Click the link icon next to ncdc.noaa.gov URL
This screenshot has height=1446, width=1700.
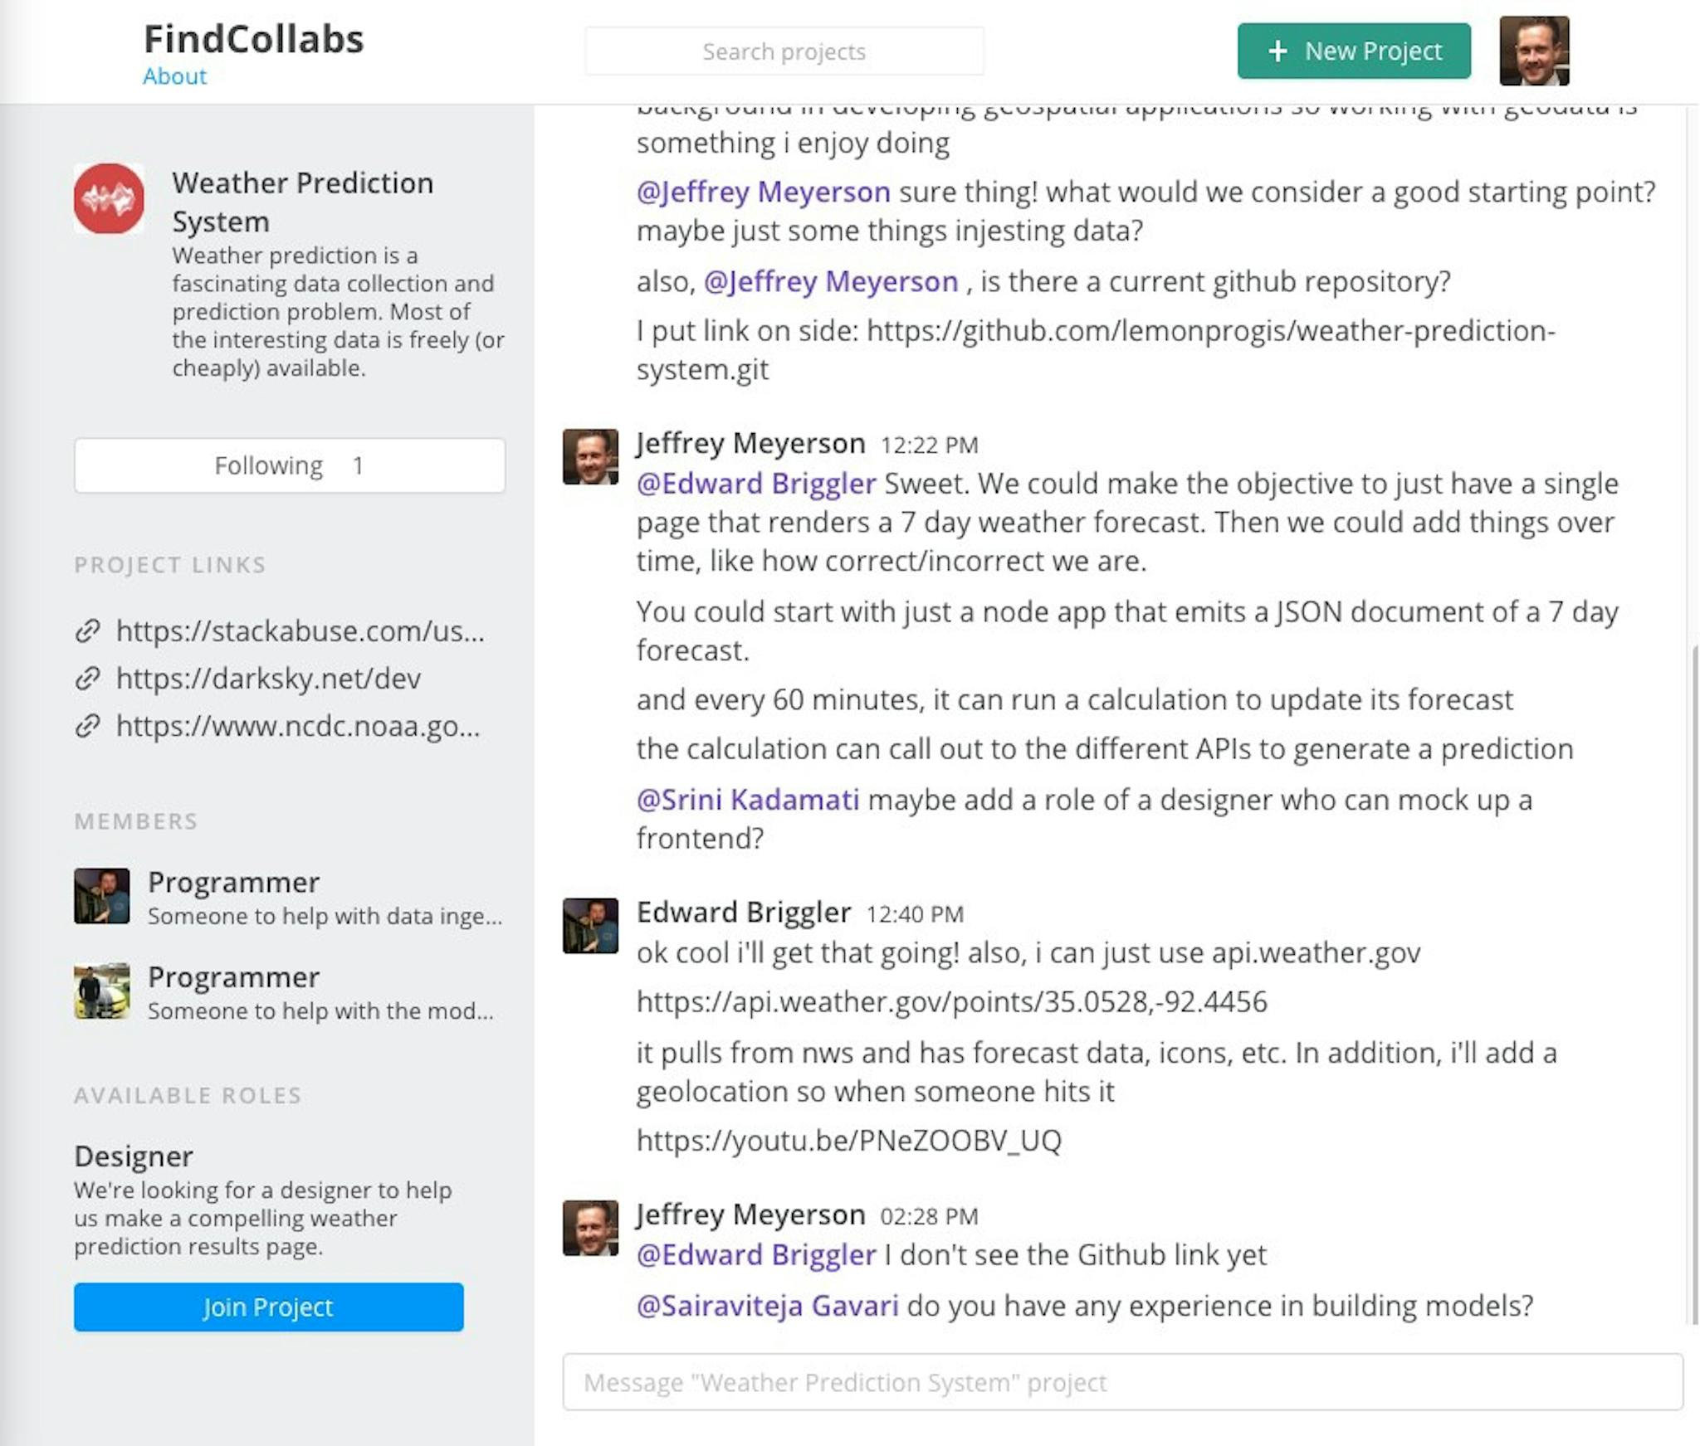click(88, 726)
